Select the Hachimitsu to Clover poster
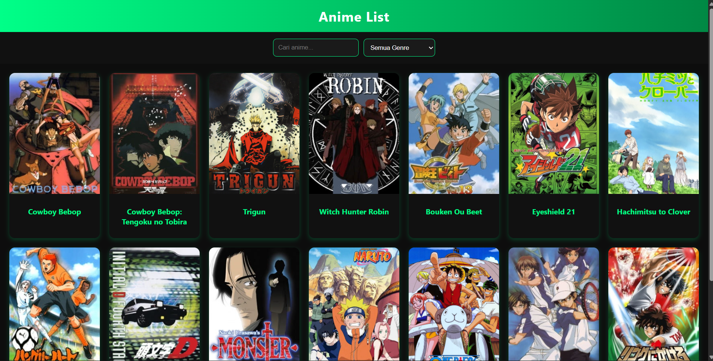The image size is (713, 361). point(653,133)
